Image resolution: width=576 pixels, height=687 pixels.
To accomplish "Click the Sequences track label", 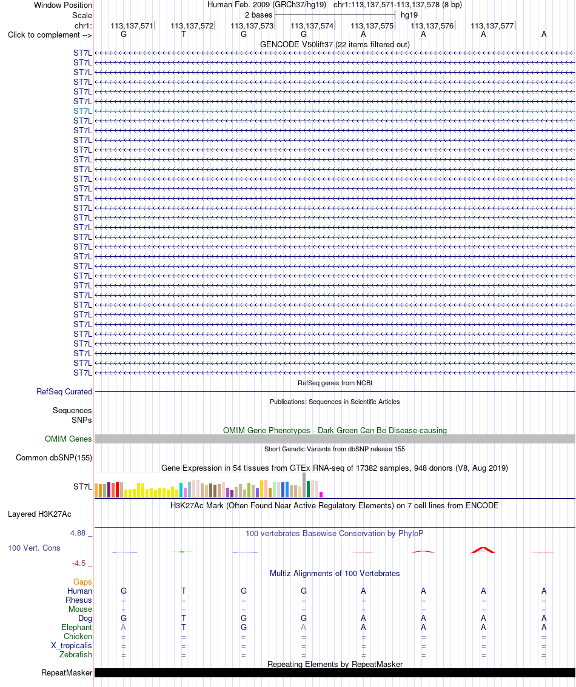I will (x=72, y=411).
